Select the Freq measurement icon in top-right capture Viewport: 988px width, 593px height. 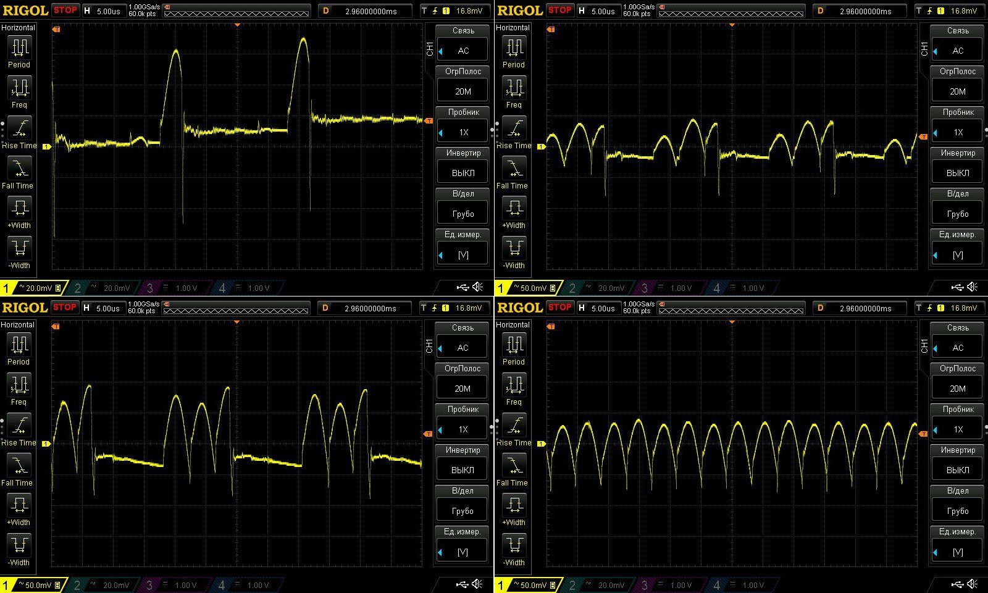tap(514, 88)
